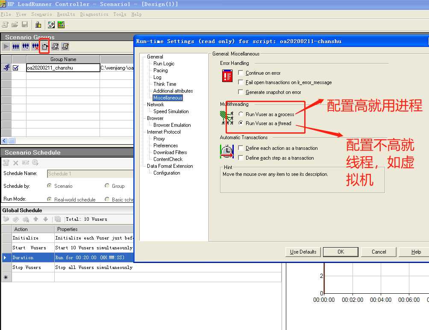This screenshot has height=330, width=429.
Task: Click the Move Action Down arrow icon
Action: pos(46,219)
